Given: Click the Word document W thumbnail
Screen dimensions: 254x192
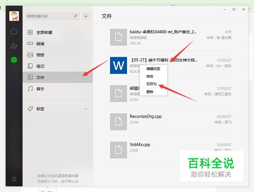Looking at the screenshot, I should coord(119,66).
